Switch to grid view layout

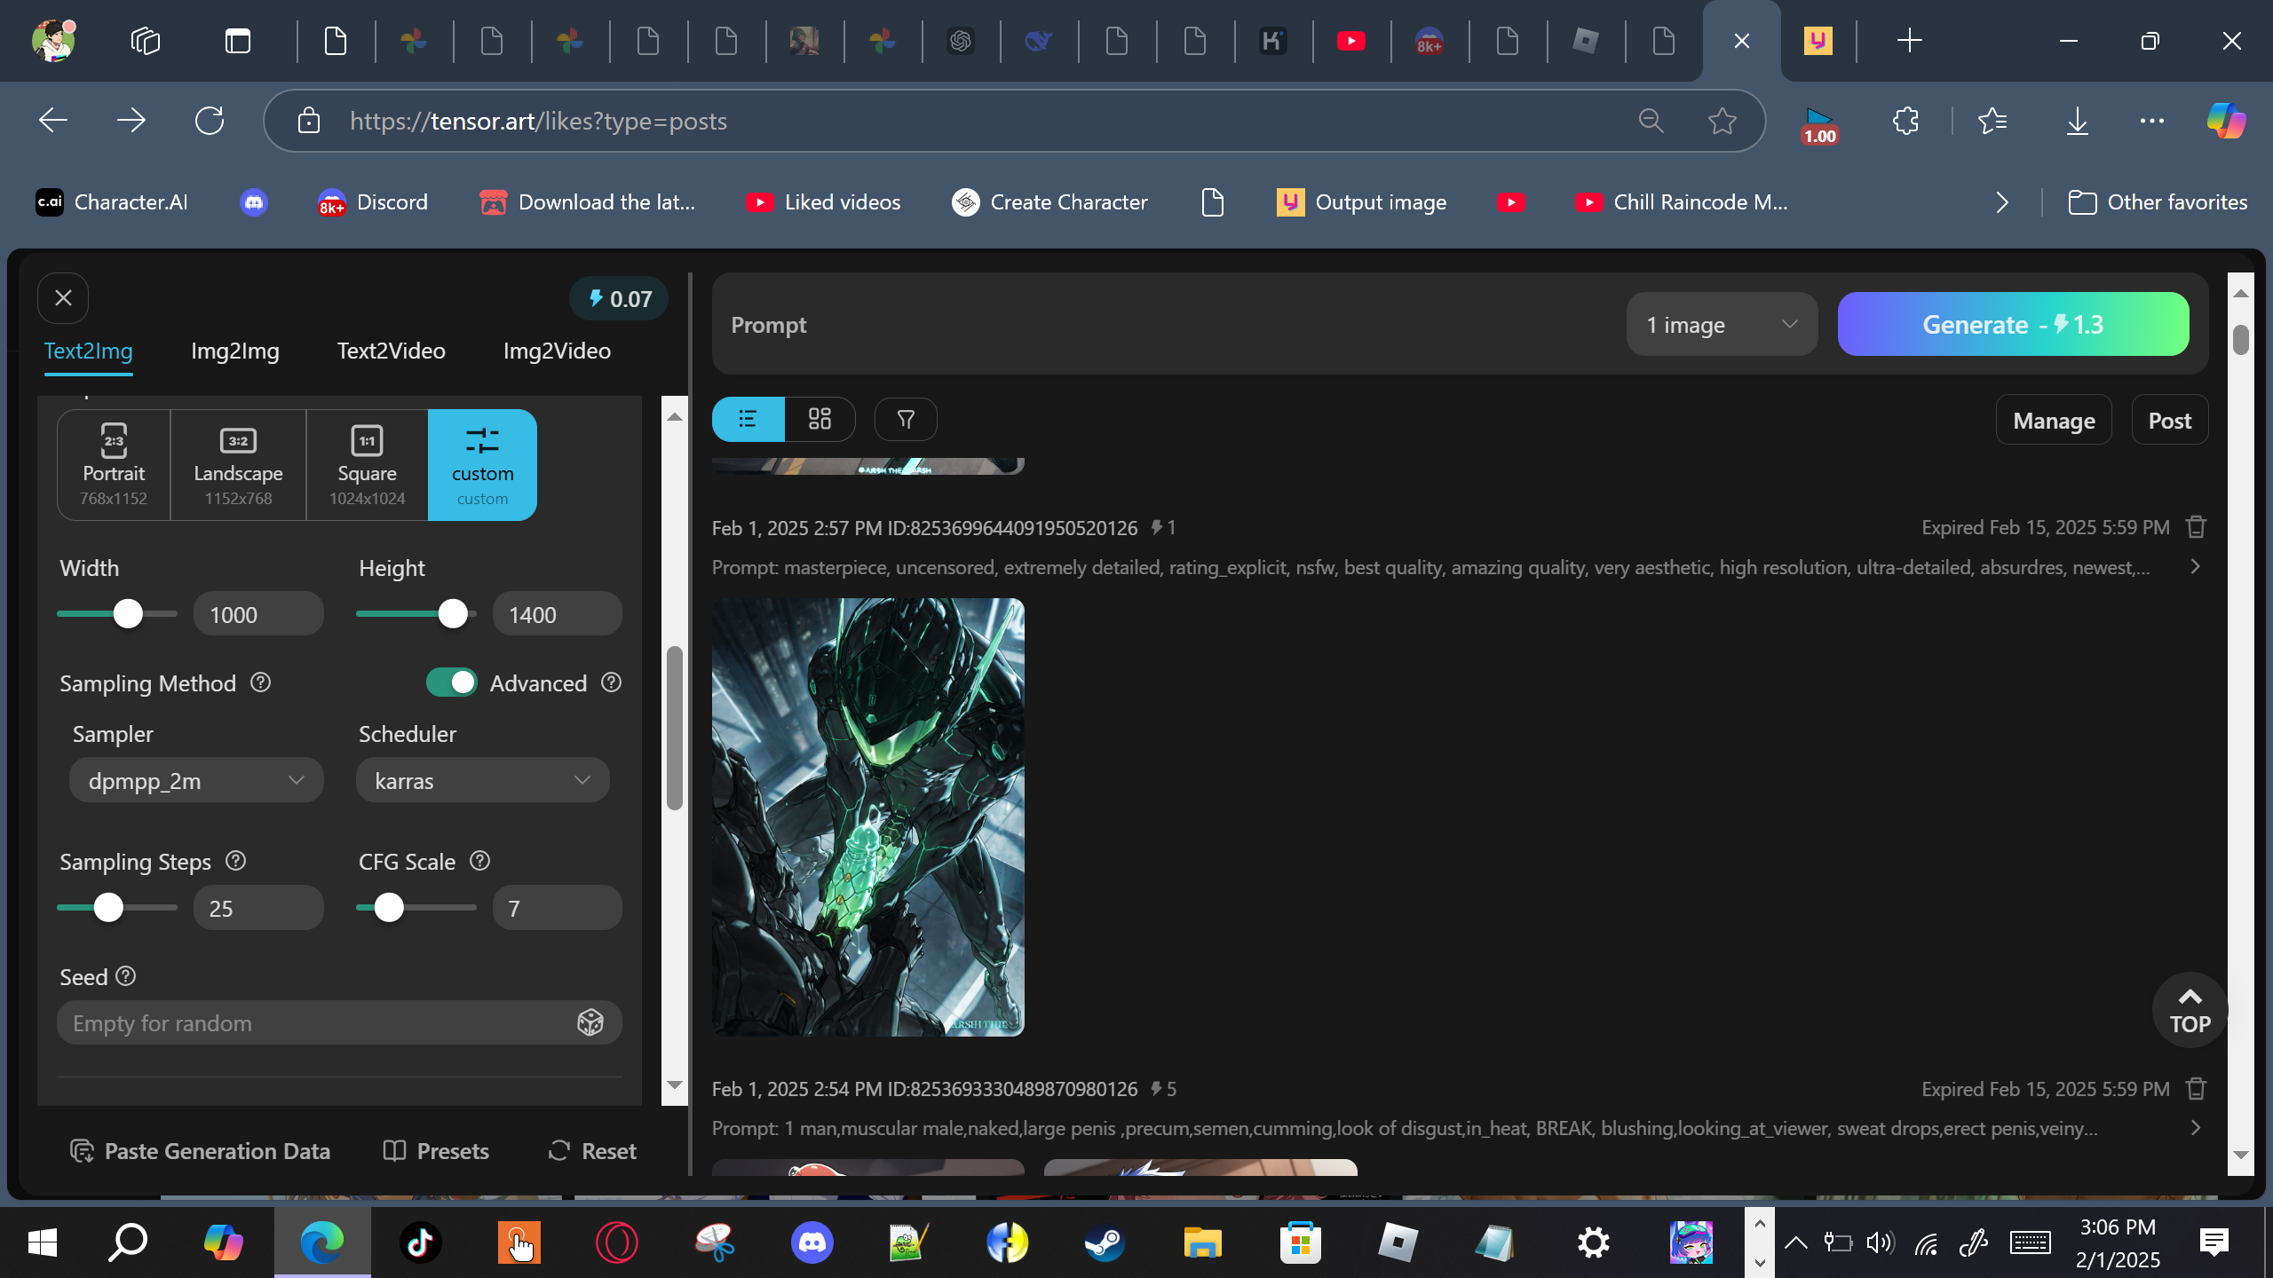[x=820, y=419]
